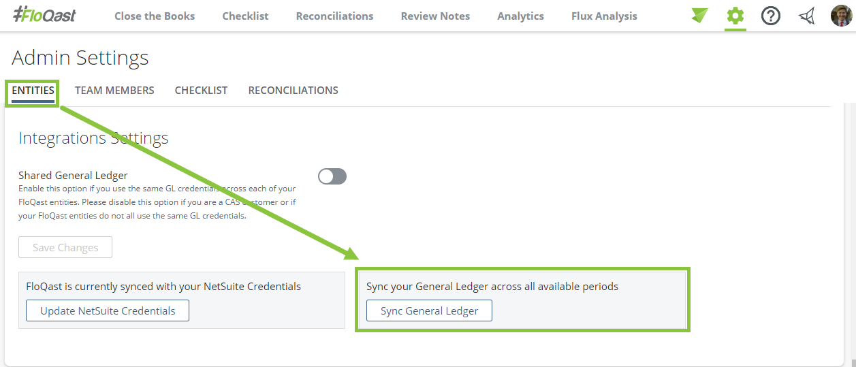Open the help question mark icon

(x=771, y=15)
